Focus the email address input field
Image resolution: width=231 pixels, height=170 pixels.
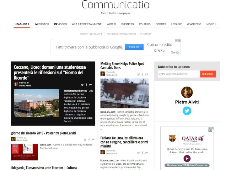pyautogui.click(x=178, y=74)
